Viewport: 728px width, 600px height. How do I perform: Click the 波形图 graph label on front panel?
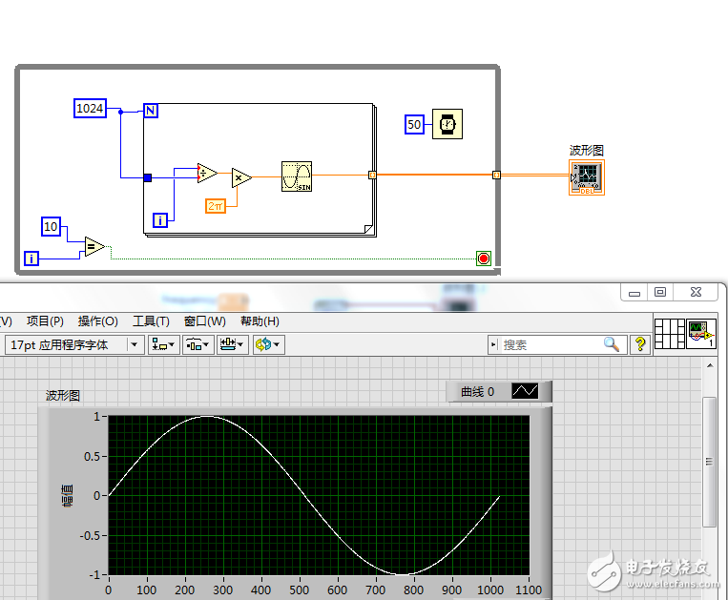coord(63,395)
